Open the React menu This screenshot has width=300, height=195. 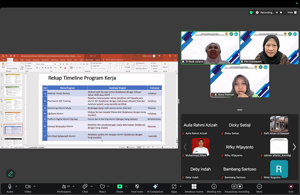pyautogui.click(x=102, y=188)
